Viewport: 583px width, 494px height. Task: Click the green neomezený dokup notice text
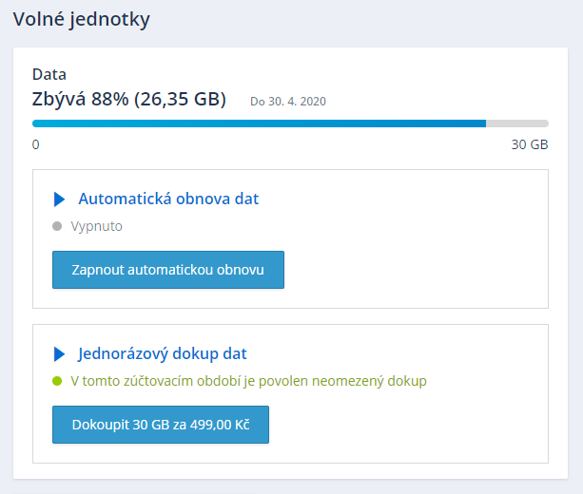click(249, 381)
